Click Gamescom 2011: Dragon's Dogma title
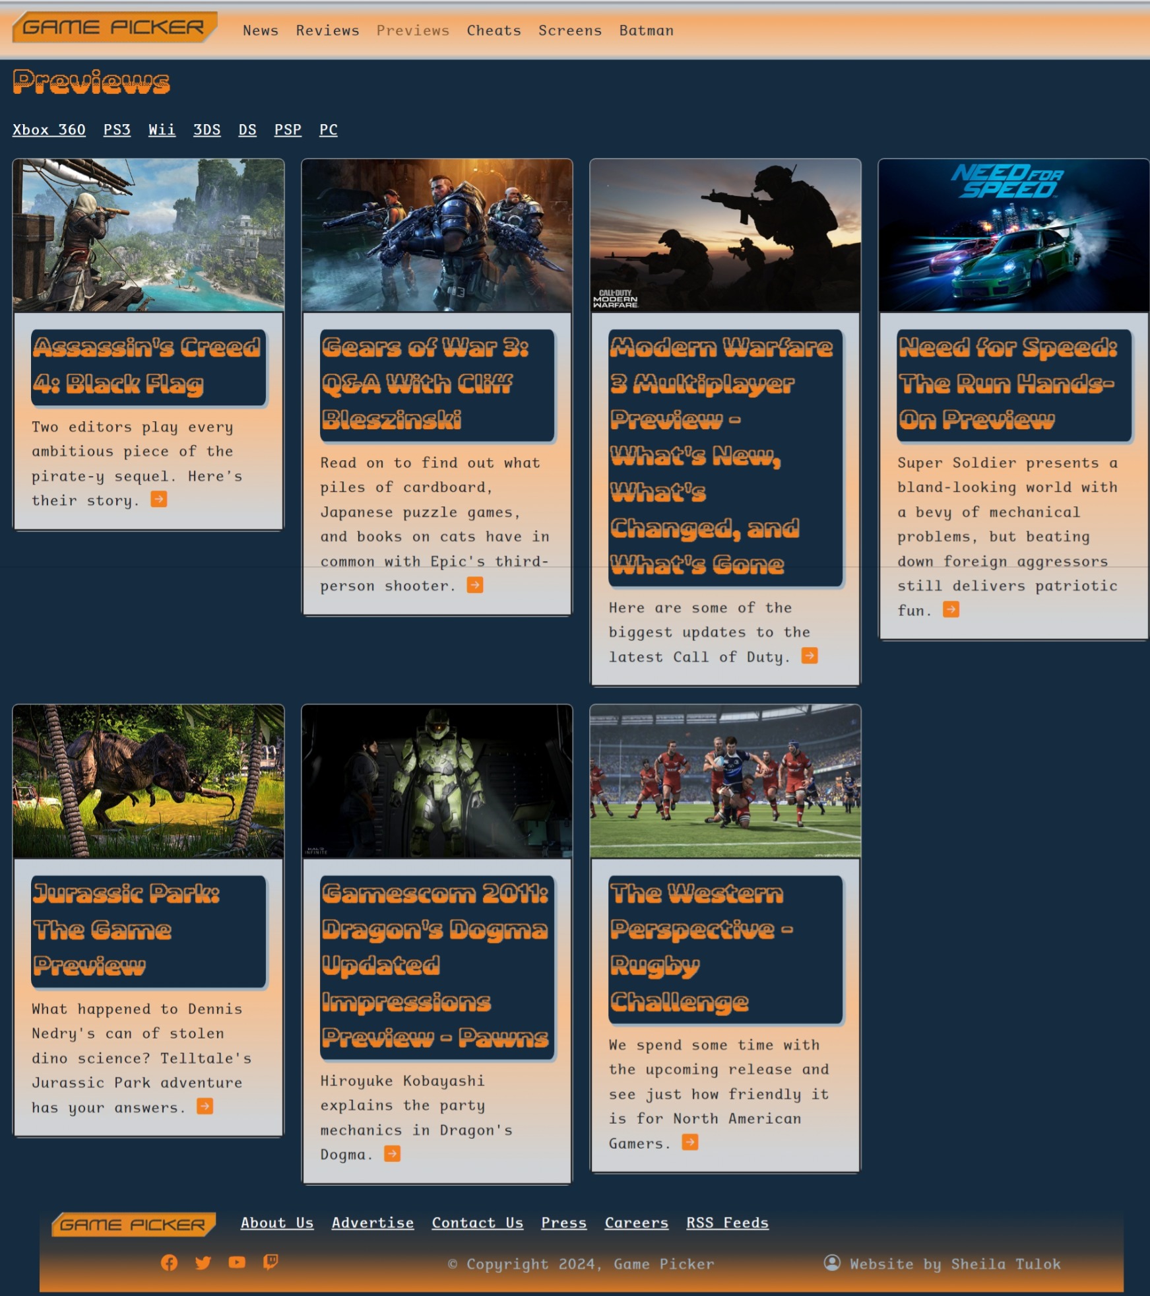Image resolution: width=1150 pixels, height=1296 pixels. pyautogui.click(x=437, y=967)
